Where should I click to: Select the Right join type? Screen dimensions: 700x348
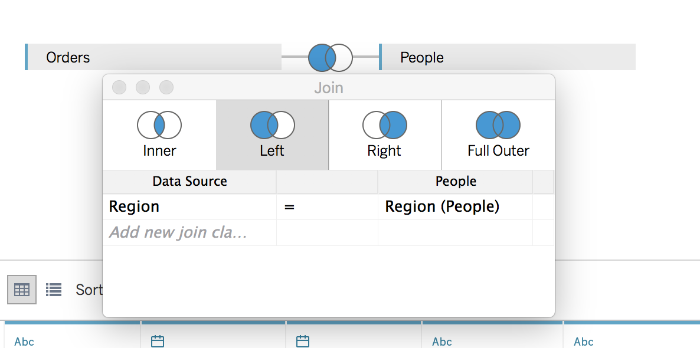(384, 134)
